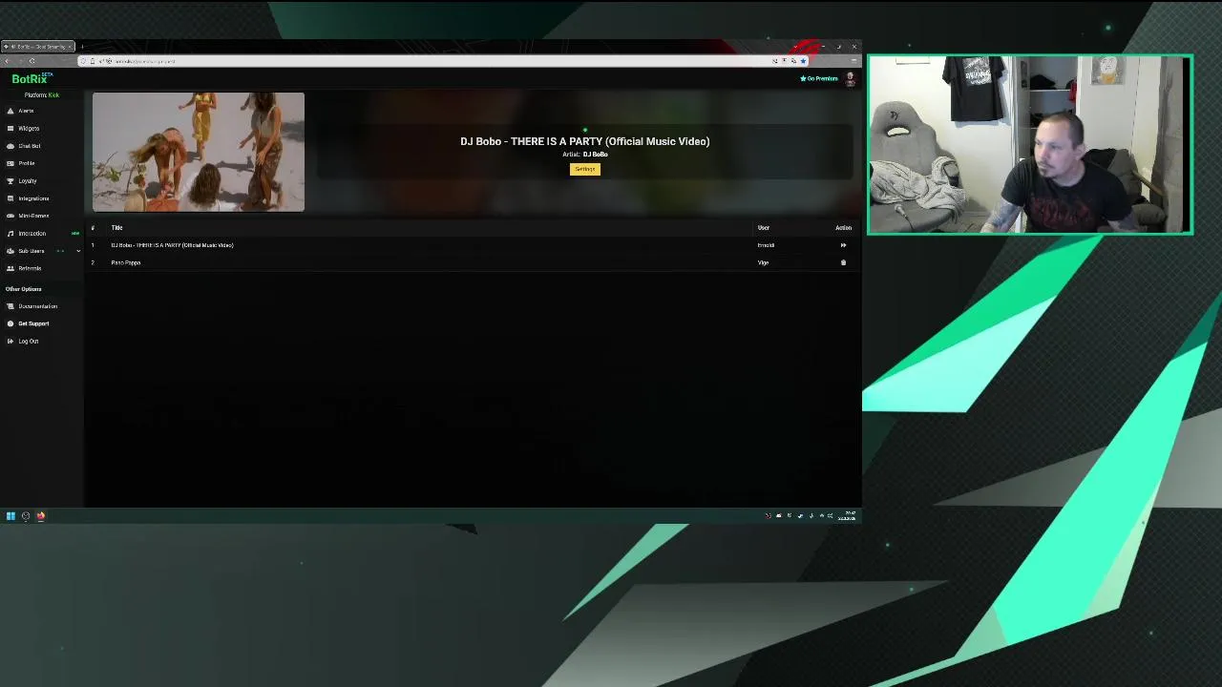The height and width of the screenshot is (687, 1222).
Task: Click the 'DJ Bobo - THERE IS A PARTY' row title
Action: pyautogui.click(x=172, y=245)
